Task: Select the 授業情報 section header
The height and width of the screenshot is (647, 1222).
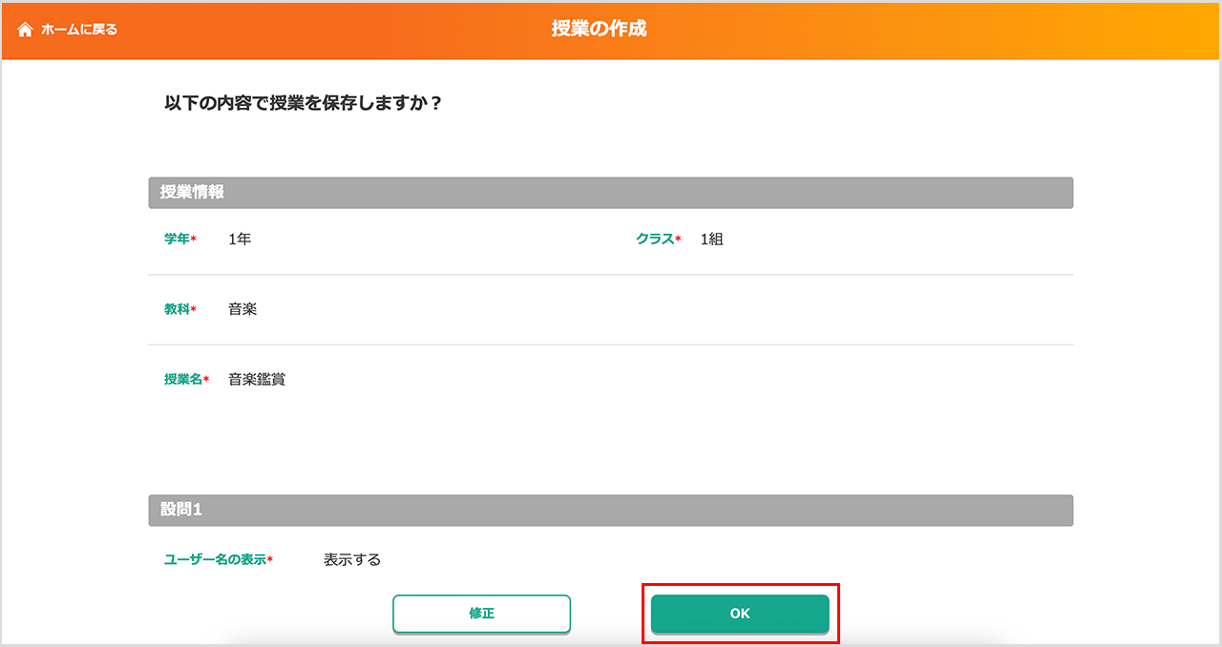Action: coord(611,192)
